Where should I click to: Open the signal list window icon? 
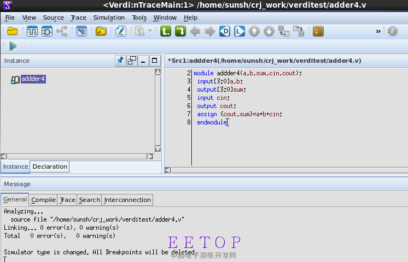point(81,32)
